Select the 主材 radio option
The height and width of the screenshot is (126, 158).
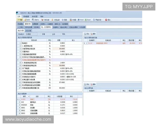(x=53, y=34)
